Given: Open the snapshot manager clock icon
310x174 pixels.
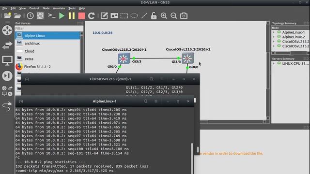Looking at the screenshot, I should (x=30, y=15).
